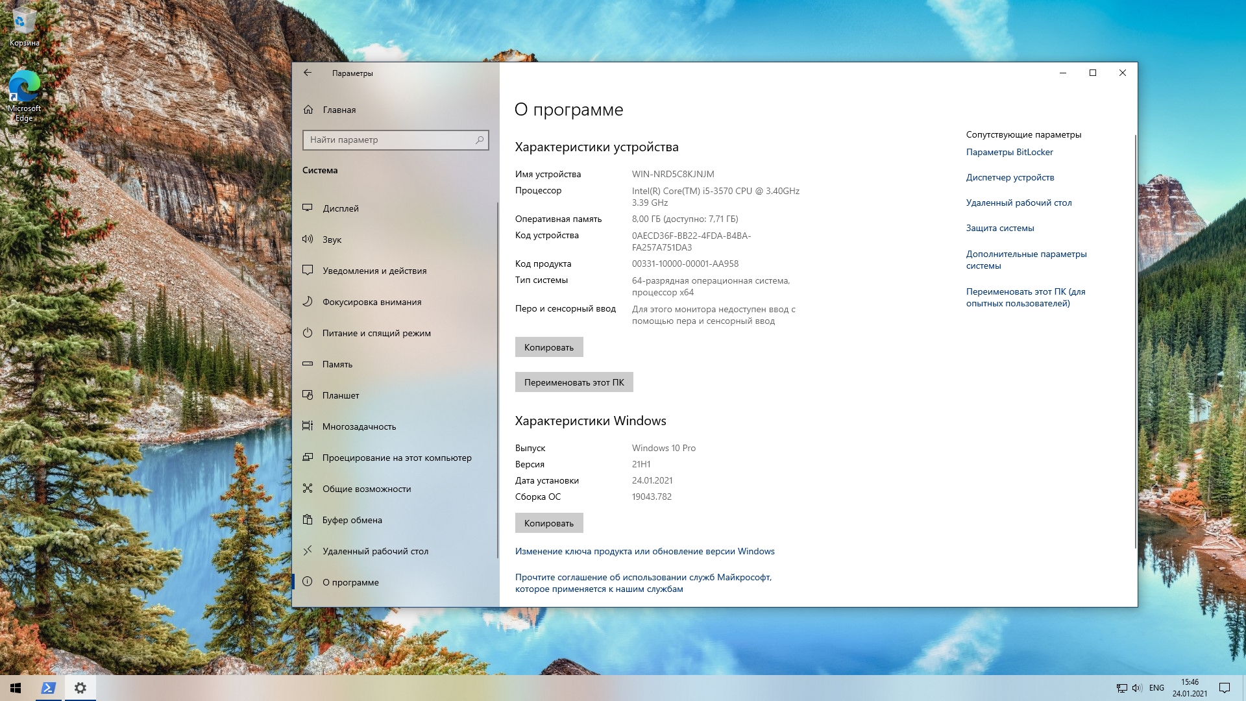This screenshot has height=701, width=1246.
Task: Select Буфер обмена in the sidebar
Action: tap(395, 520)
